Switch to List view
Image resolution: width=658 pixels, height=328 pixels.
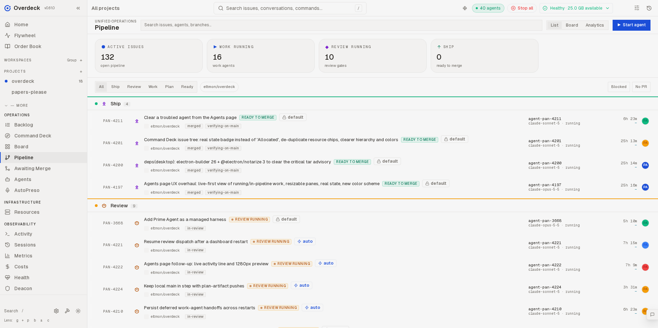tap(554, 25)
